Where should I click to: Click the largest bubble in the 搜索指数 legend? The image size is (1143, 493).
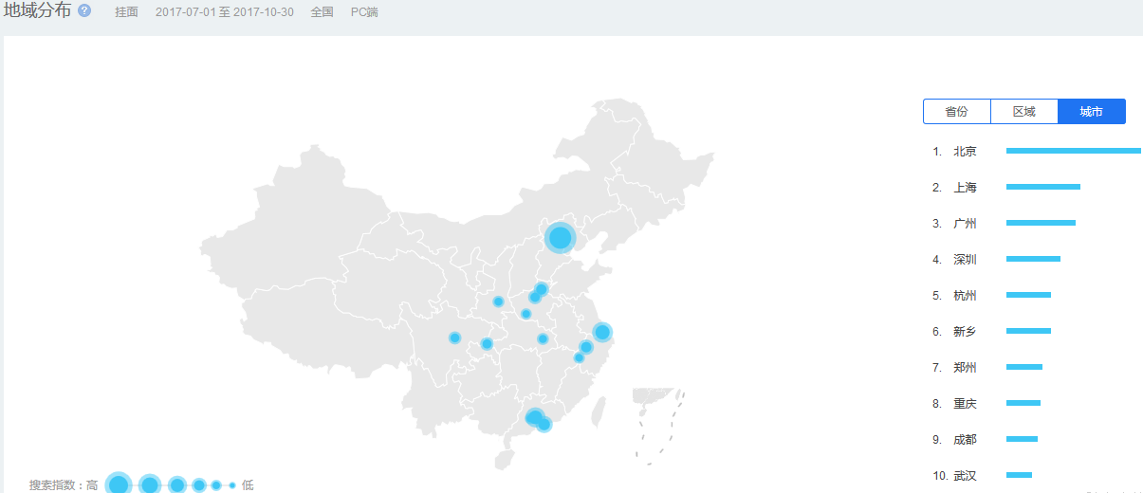coord(119,484)
